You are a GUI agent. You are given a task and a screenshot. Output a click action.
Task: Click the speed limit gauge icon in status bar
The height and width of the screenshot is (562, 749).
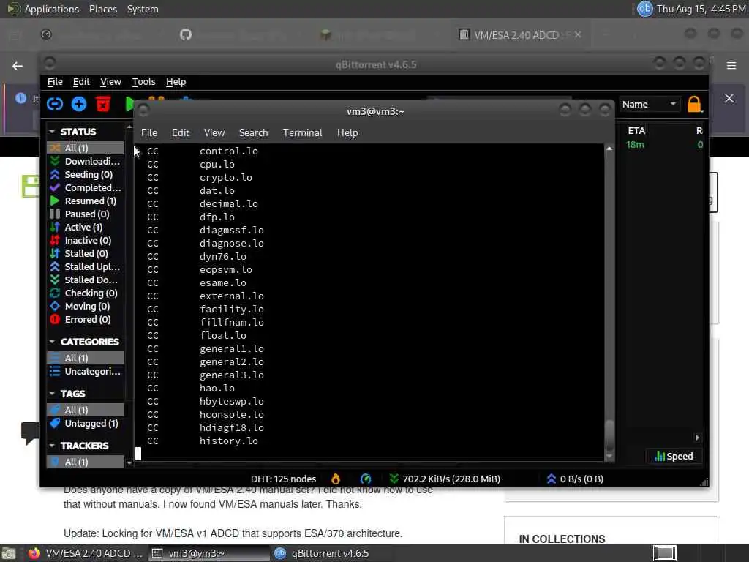(366, 479)
